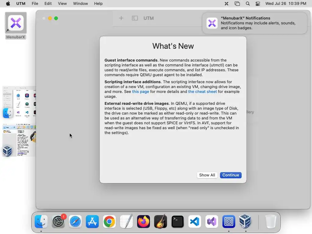This screenshot has width=312, height=234.
Task: Open System Settings from the Dock
Action: (x=58, y=222)
